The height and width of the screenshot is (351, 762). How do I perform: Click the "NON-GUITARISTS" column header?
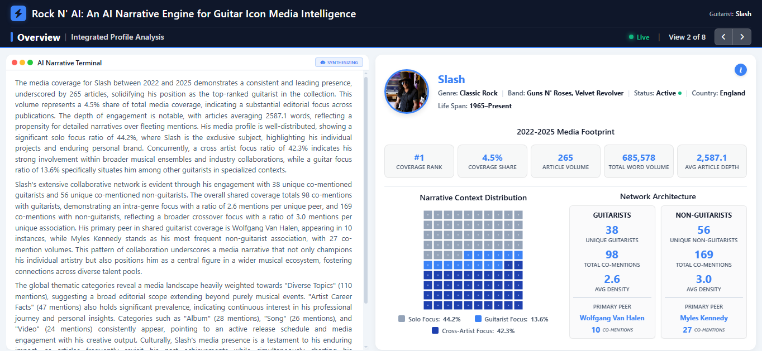coord(704,215)
